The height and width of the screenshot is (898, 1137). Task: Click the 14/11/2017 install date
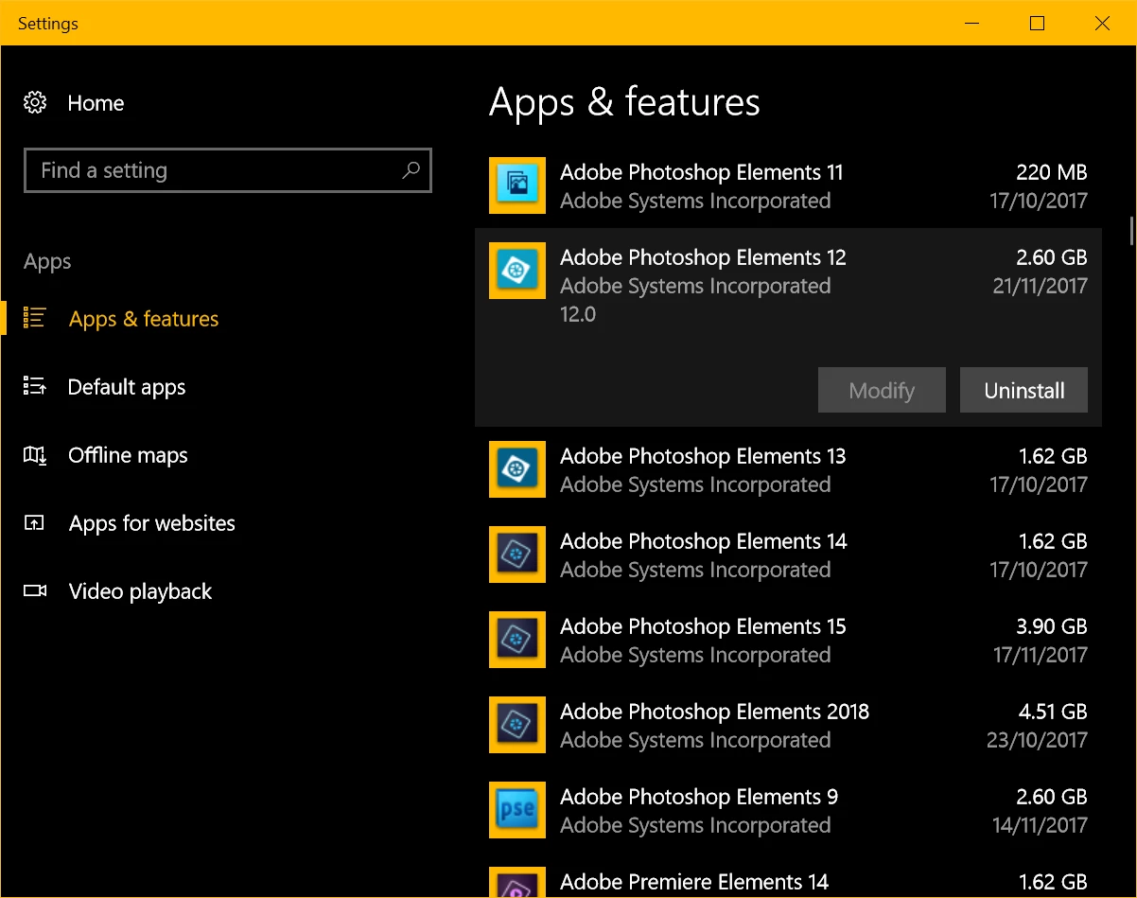coord(1040,825)
